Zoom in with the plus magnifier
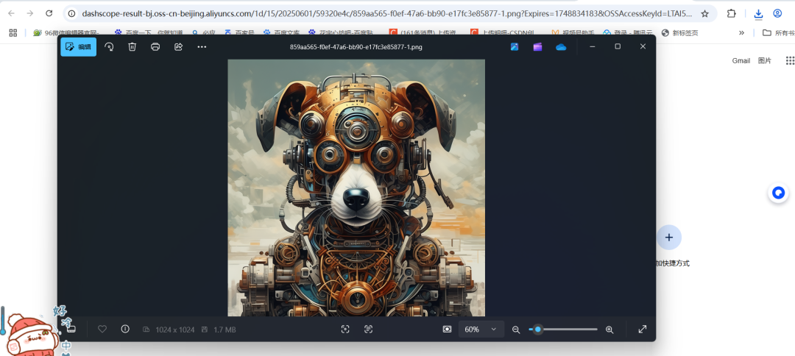This screenshot has height=356, width=795. point(609,330)
